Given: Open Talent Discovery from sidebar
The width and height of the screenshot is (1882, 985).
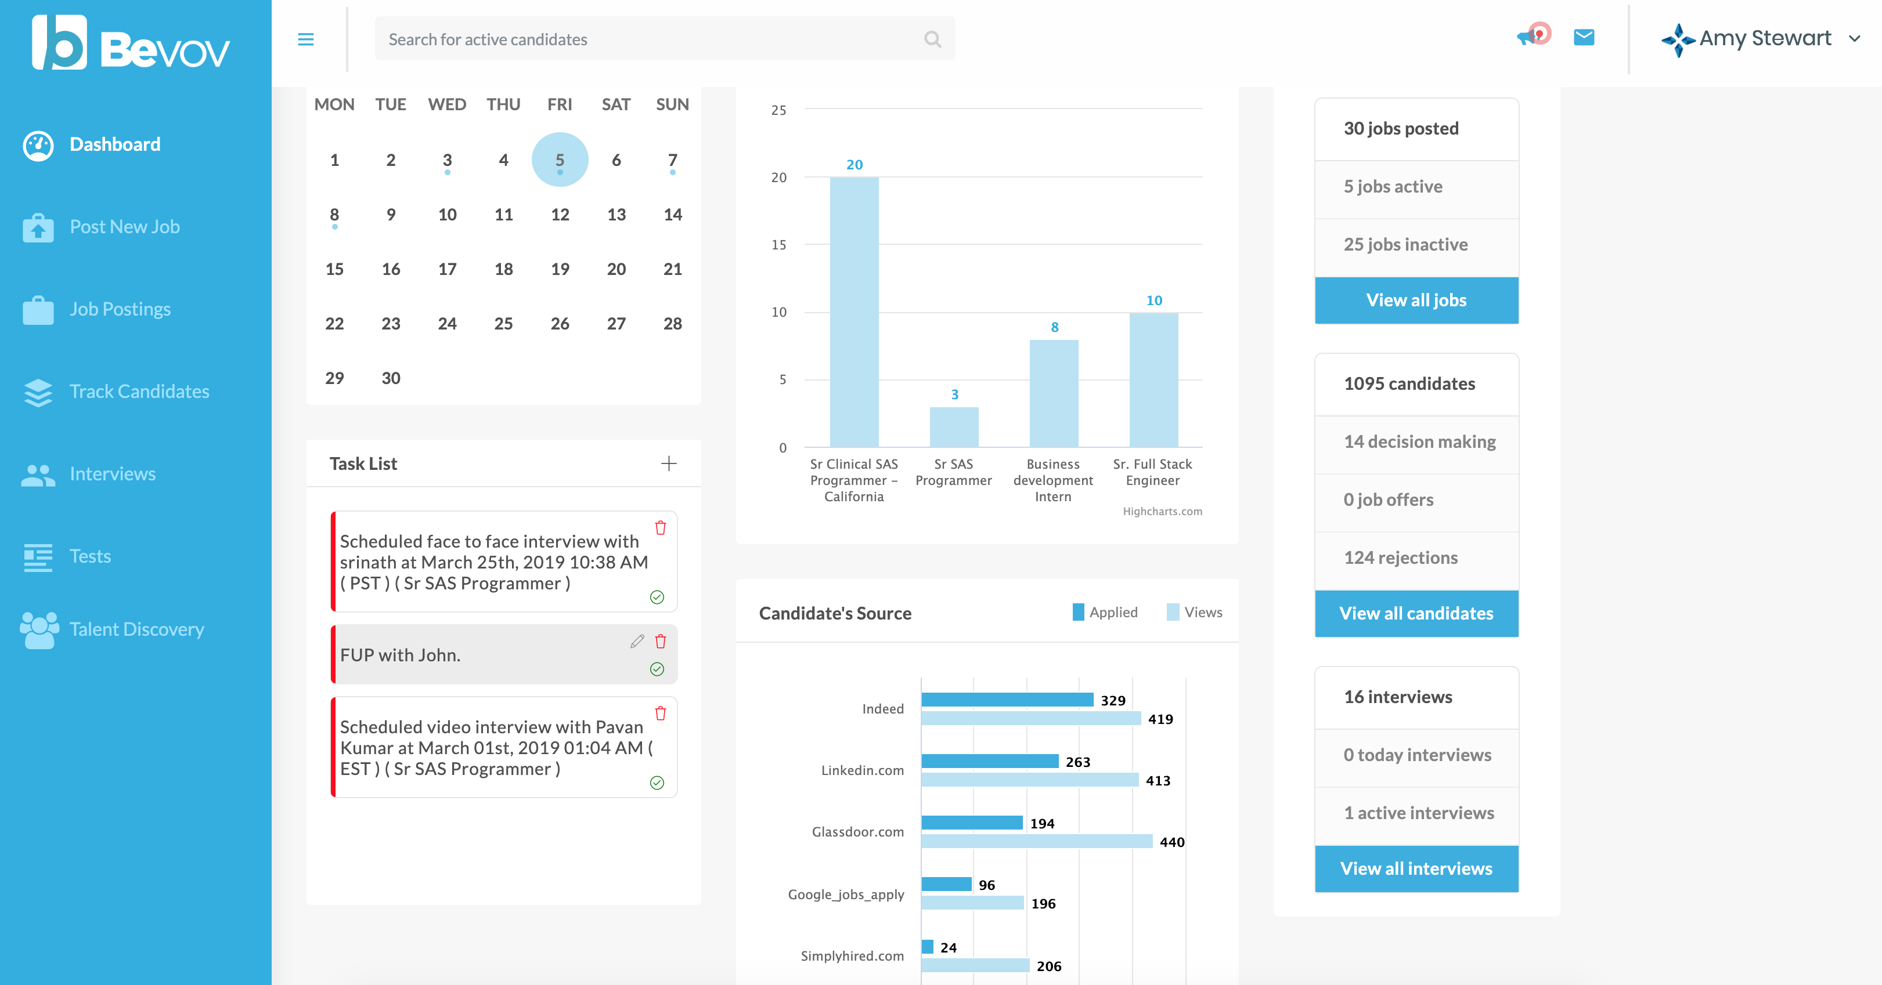Looking at the screenshot, I should pyautogui.click(x=136, y=629).
